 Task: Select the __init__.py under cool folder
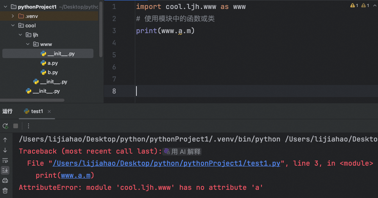[x=46, y=91]
